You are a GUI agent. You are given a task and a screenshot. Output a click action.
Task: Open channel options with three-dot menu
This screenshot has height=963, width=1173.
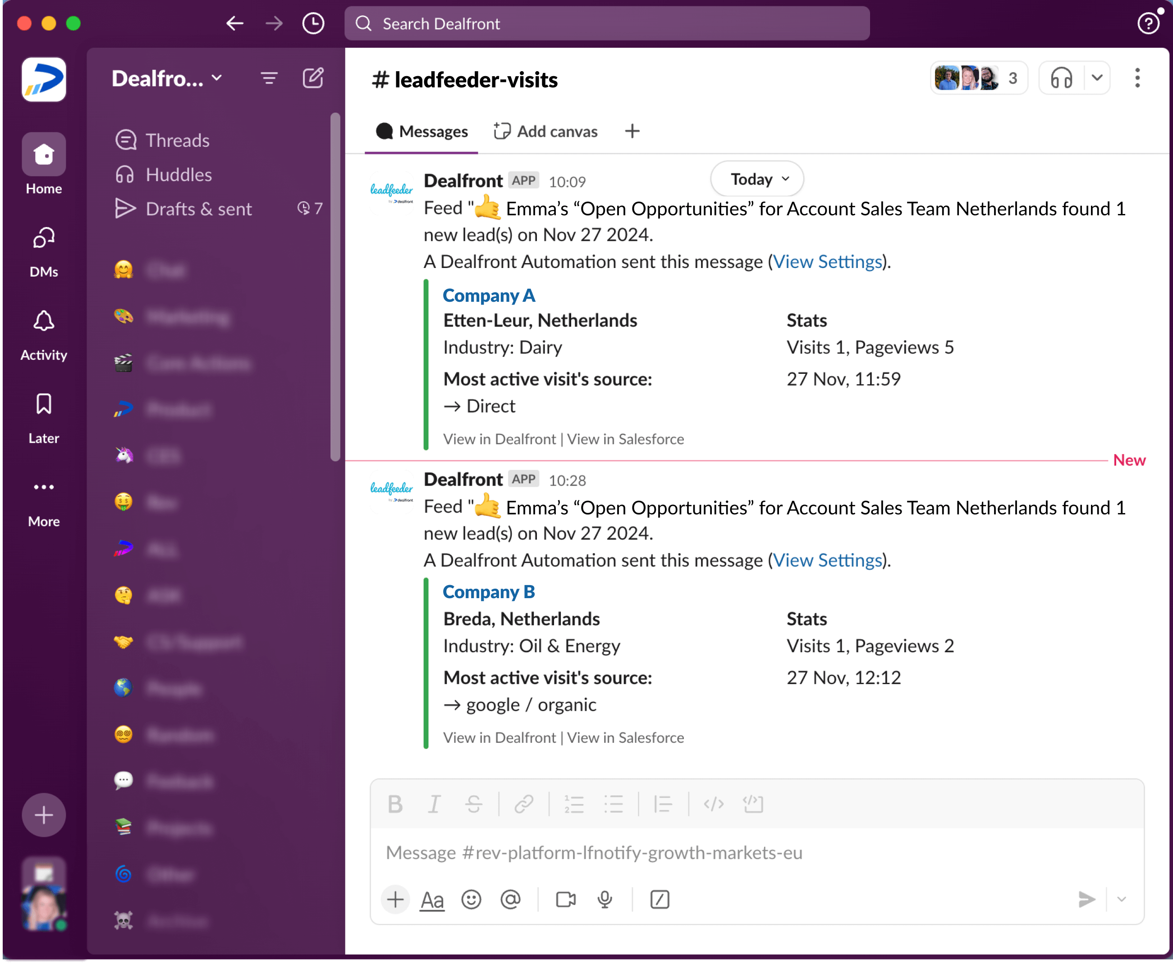point(1137,78)
